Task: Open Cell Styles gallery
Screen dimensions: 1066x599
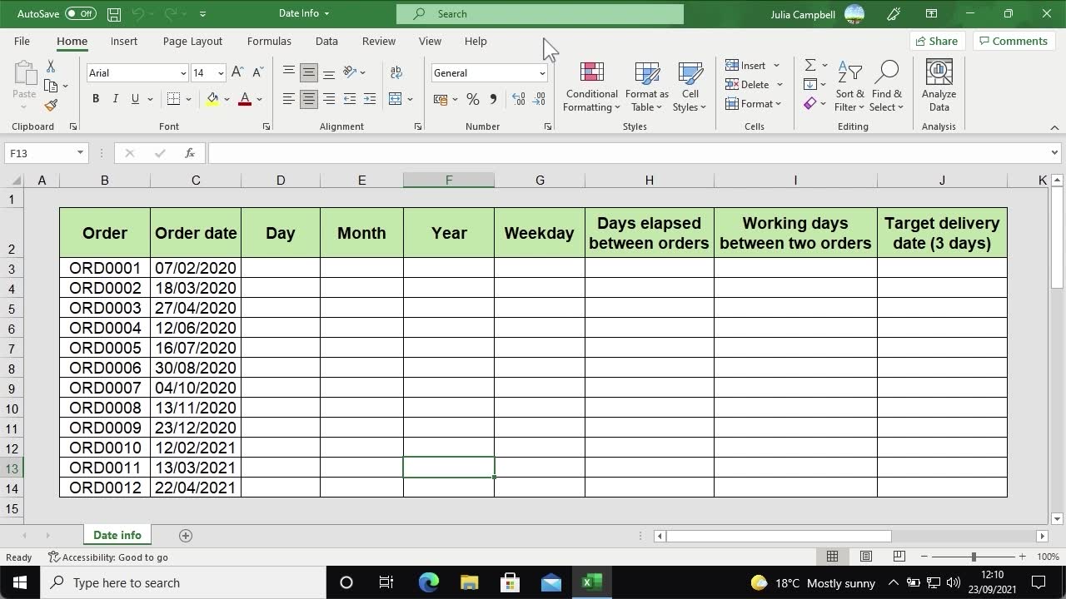Action: click(x=690, y=87)
